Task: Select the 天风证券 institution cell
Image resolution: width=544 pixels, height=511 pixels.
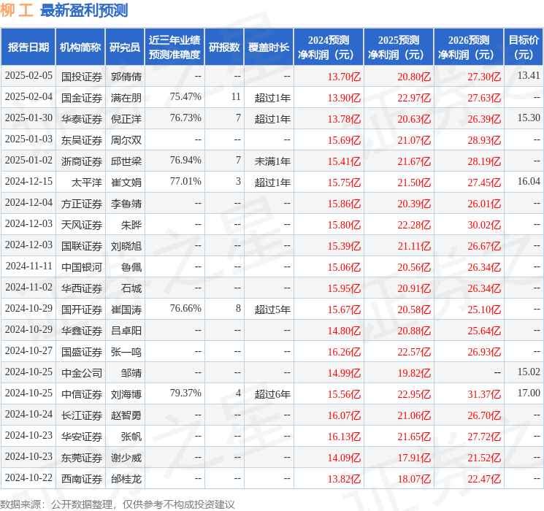Action: (x=82, y=225)
